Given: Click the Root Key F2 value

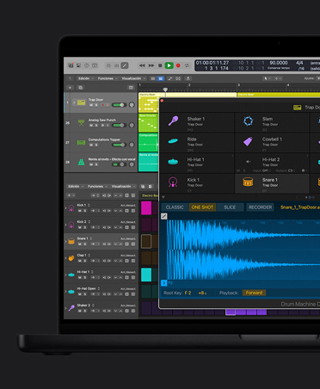Looking at the screenshot, I should 188,293.
